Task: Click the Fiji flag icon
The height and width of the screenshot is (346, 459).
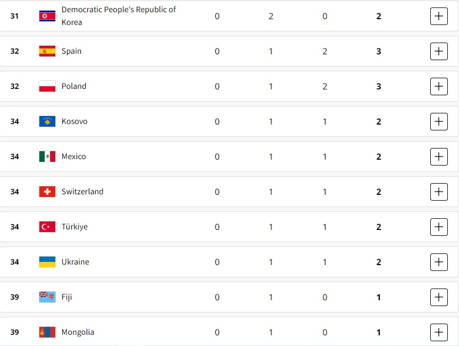Action: tap(47, 297)
